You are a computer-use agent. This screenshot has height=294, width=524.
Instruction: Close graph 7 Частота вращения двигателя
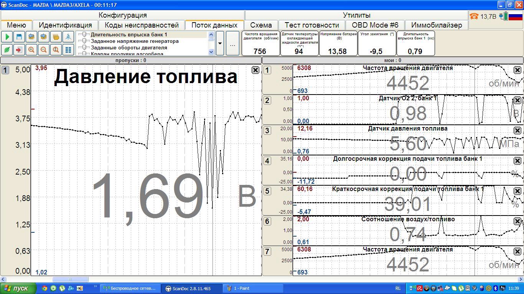(x=517, y=252)
